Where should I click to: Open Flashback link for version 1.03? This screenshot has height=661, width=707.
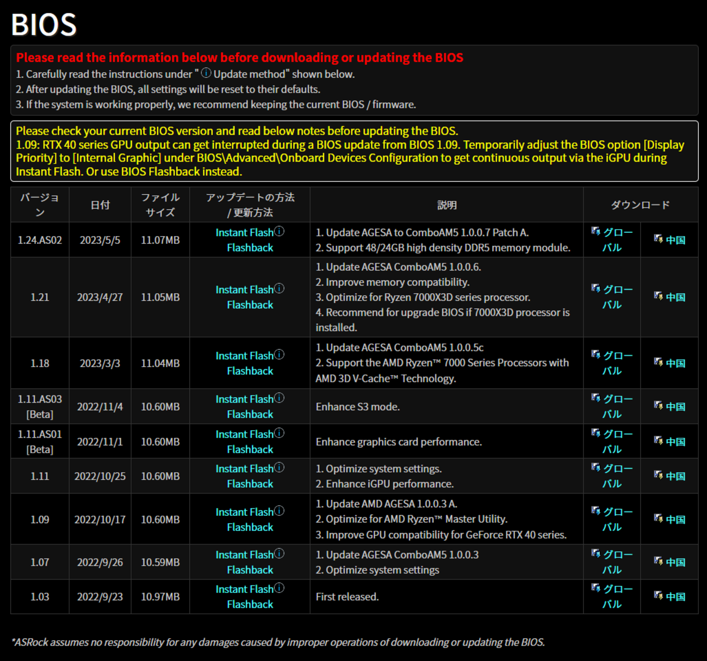pos(250,604)
